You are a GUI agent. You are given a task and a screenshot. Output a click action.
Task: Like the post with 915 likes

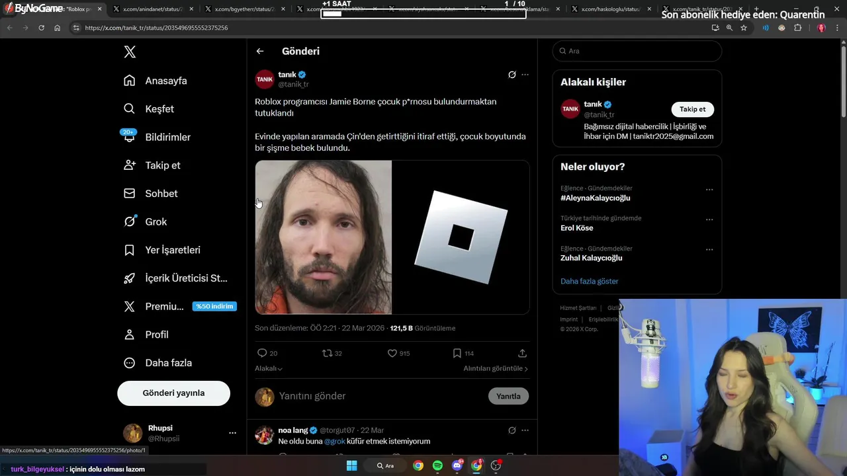coord(392,353)
